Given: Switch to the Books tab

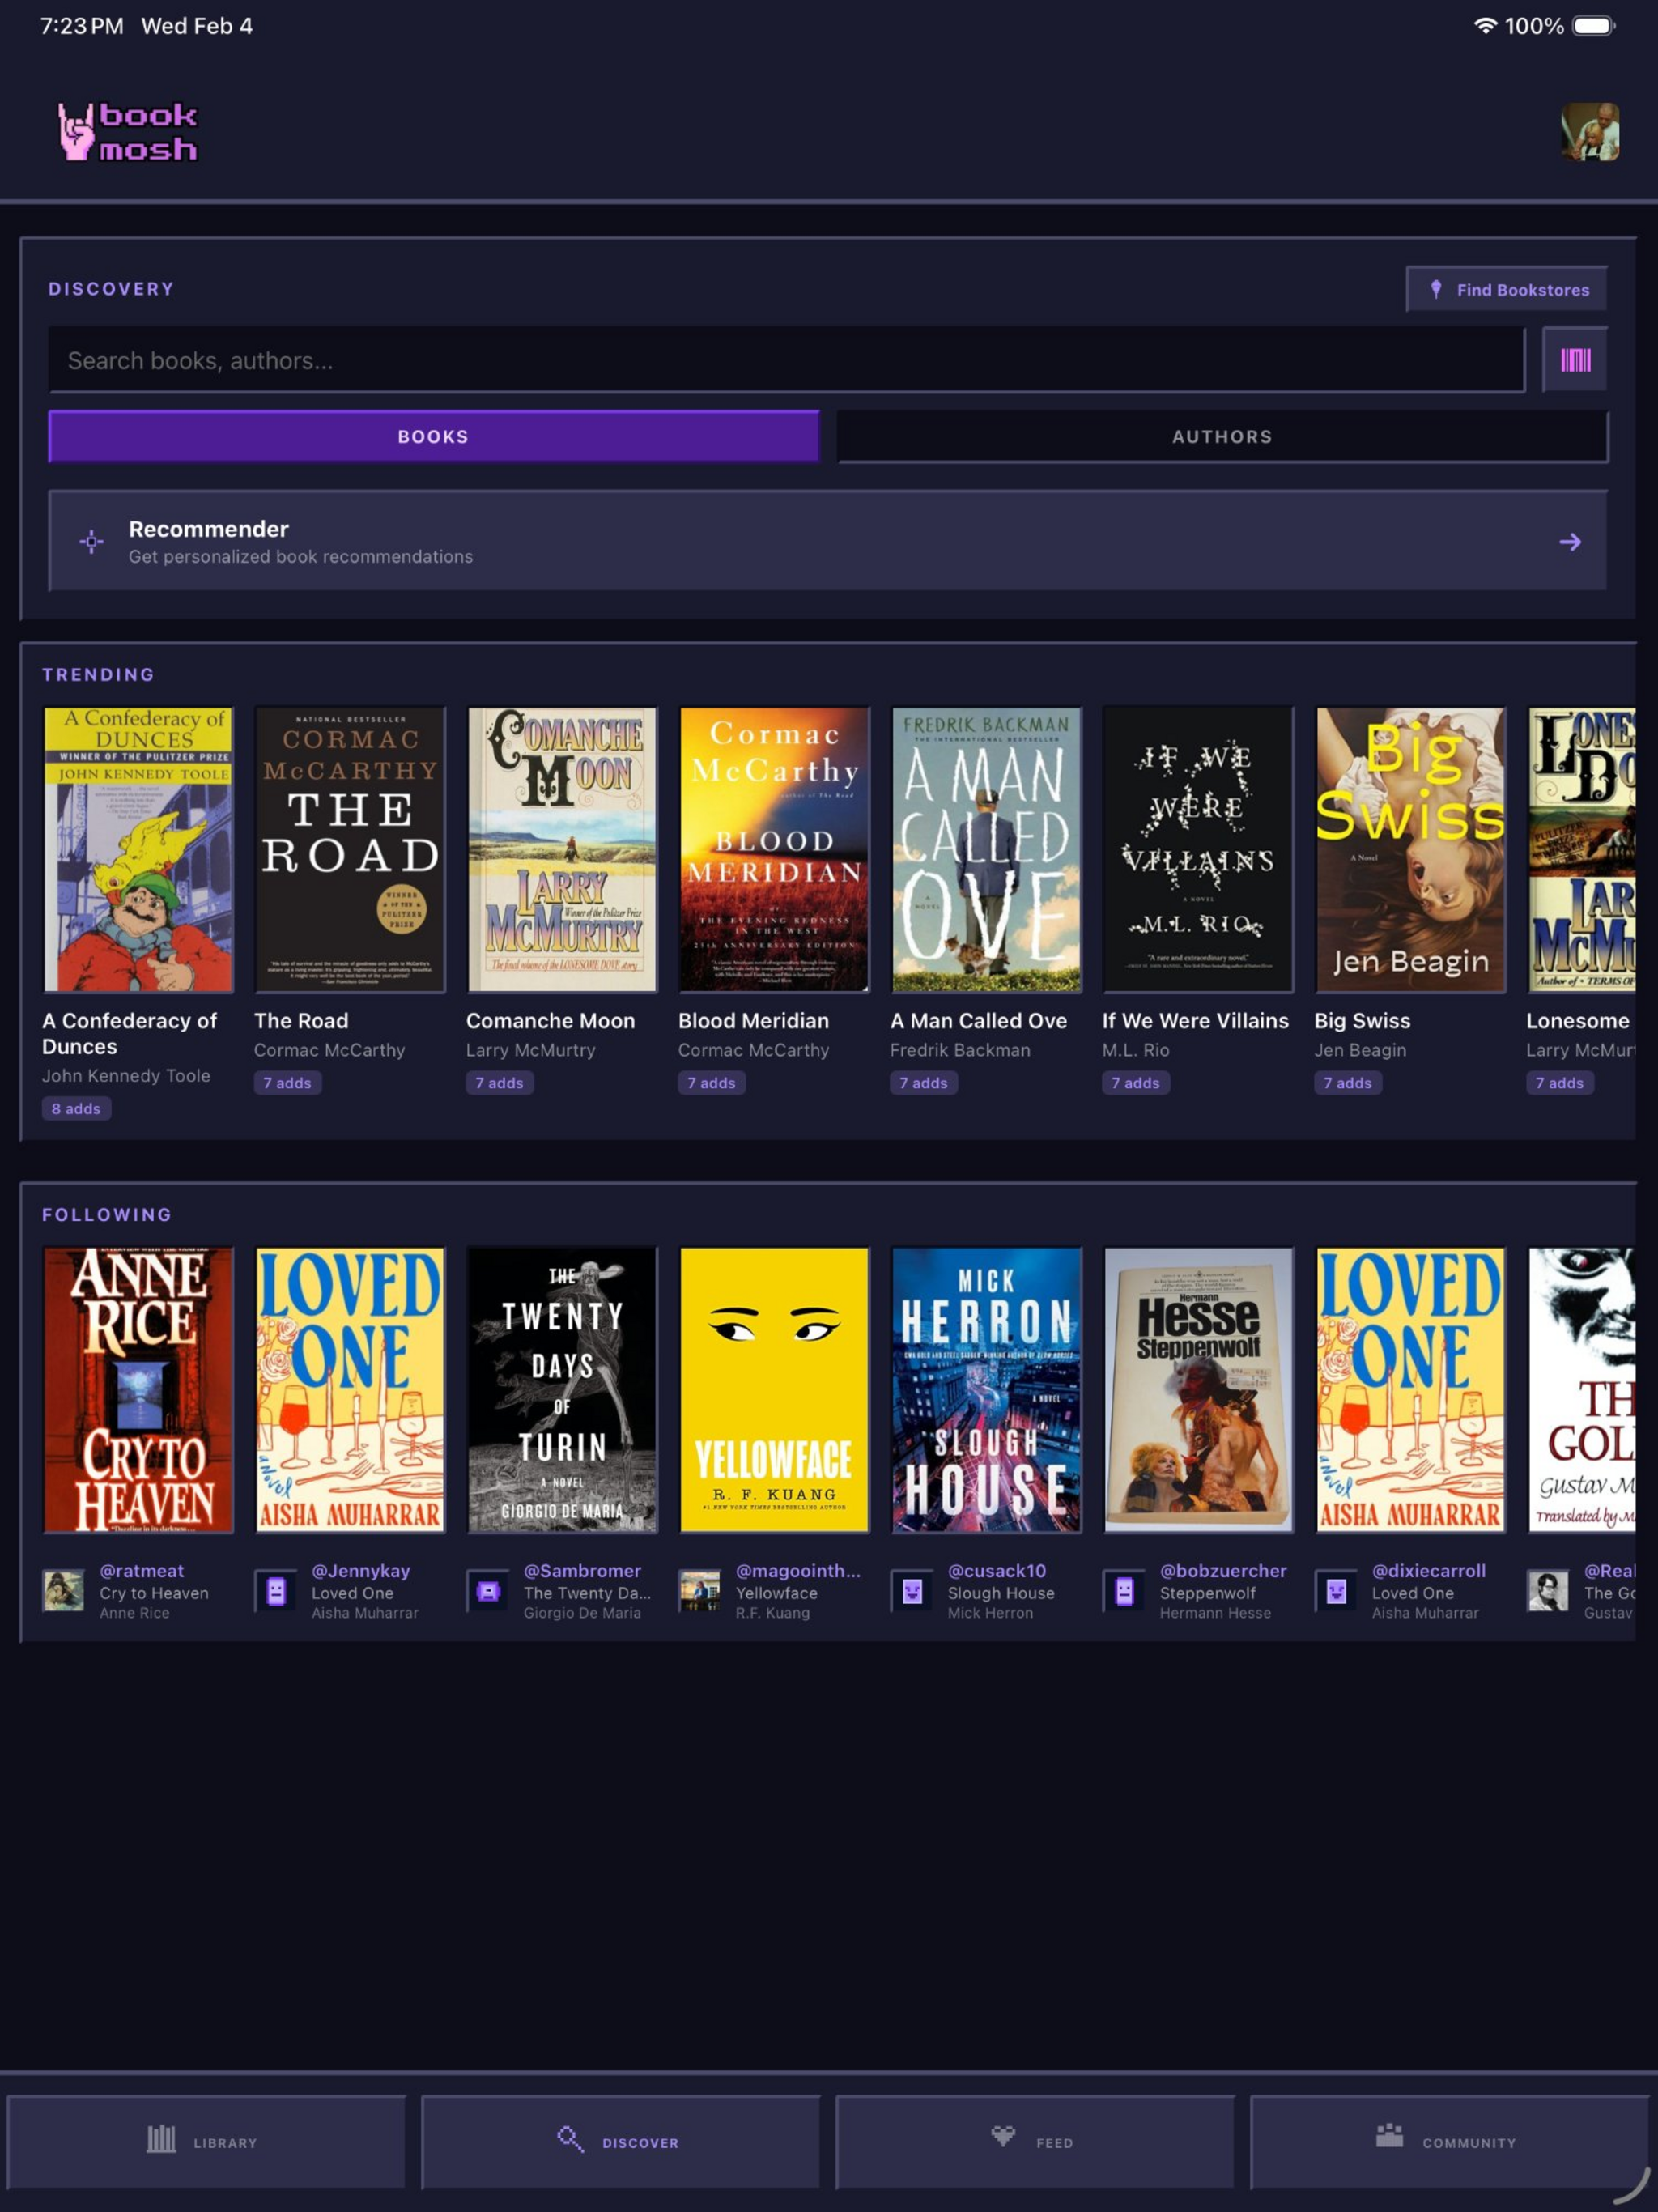Looking at the screenshot, I should pyautogui.click(x=433, y=437).
